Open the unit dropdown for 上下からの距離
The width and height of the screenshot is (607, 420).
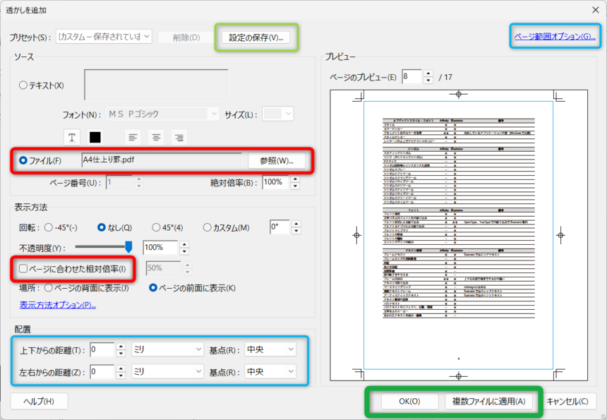click(168, 349)
